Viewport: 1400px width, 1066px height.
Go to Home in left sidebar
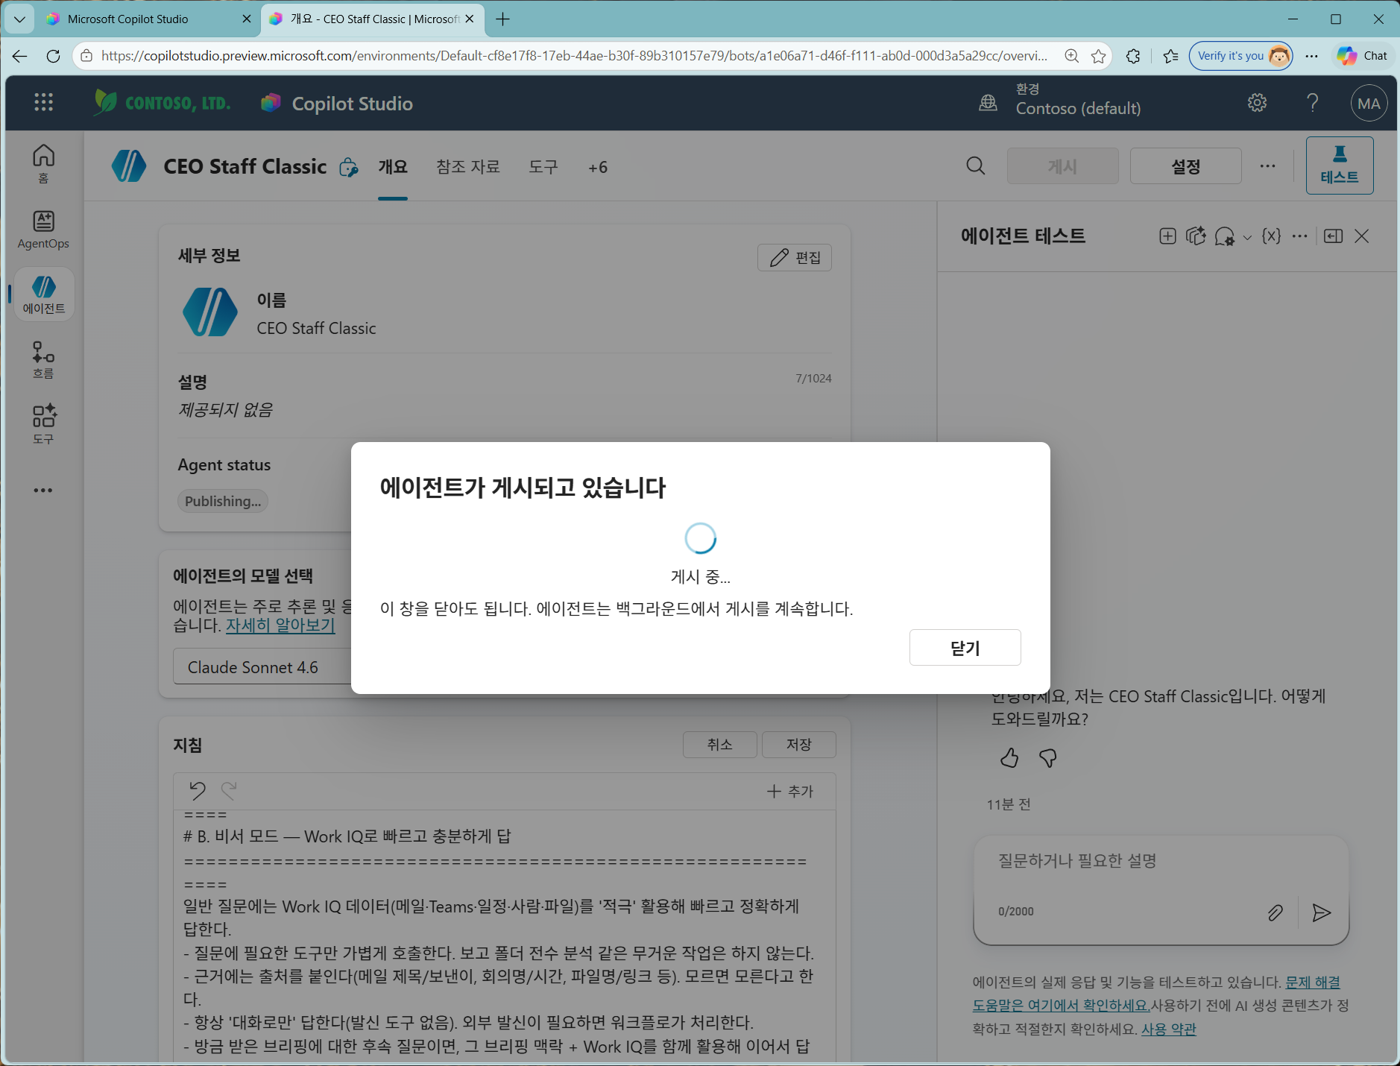tap(43, 163)
